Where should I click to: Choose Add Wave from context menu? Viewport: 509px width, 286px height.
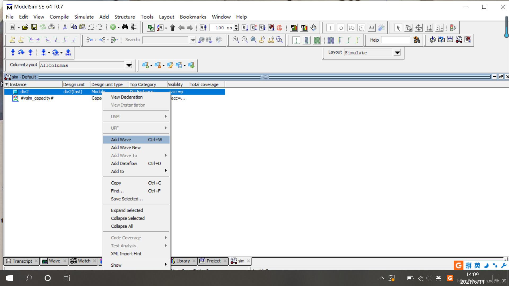coord(121,140)
